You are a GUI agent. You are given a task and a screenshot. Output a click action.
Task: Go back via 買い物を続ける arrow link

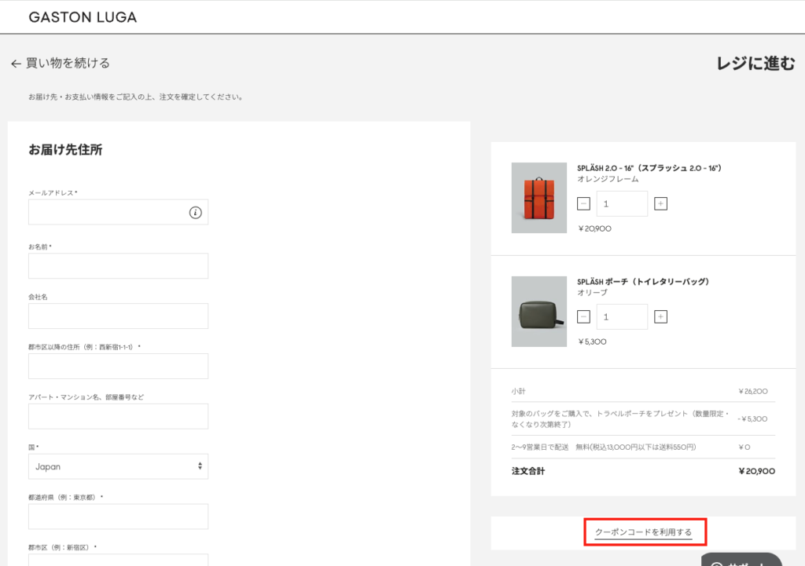coord(61,64)
